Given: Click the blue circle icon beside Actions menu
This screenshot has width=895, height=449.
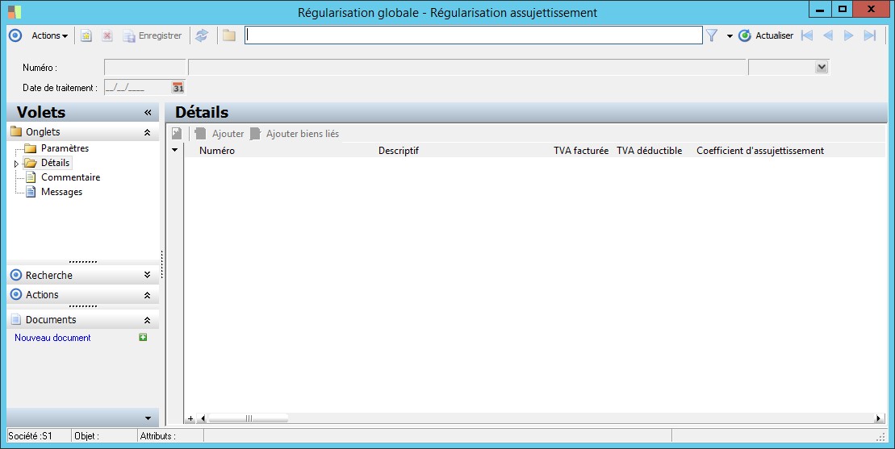Looking at the screenshot, I should (15, 35).
